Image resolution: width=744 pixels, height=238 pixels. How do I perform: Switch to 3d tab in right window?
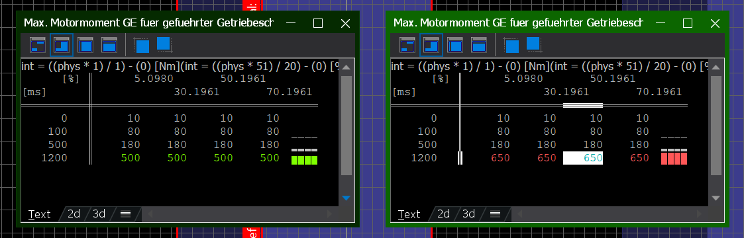click(468, 214)
